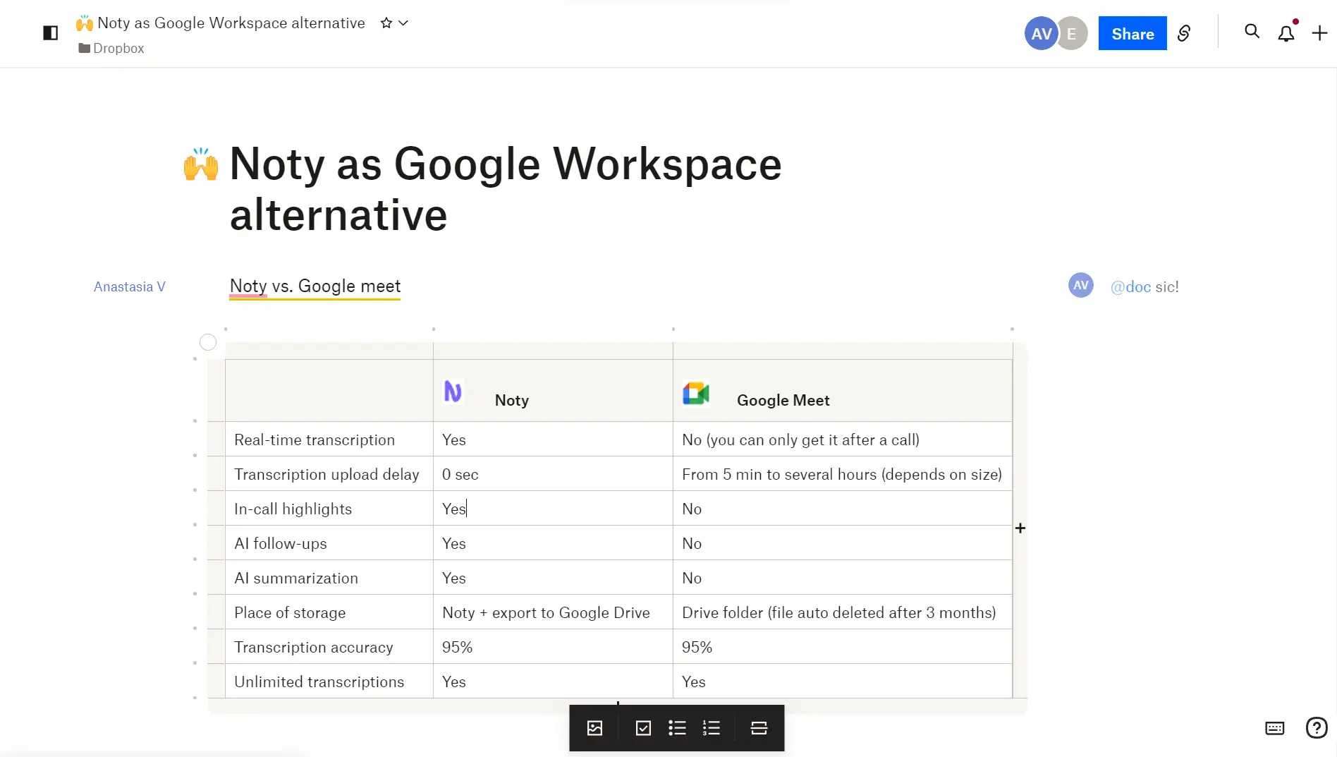Click Noty's Yes cell for Real-time transcription
The height and width of the screenshot is (757, 1337).
(553, 440)
